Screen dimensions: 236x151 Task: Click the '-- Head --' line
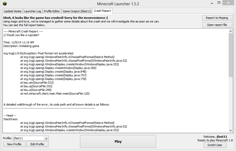pos(10,116)
